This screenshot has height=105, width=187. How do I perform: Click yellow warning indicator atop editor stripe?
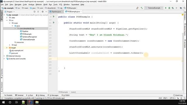click(x=182, y=15)
